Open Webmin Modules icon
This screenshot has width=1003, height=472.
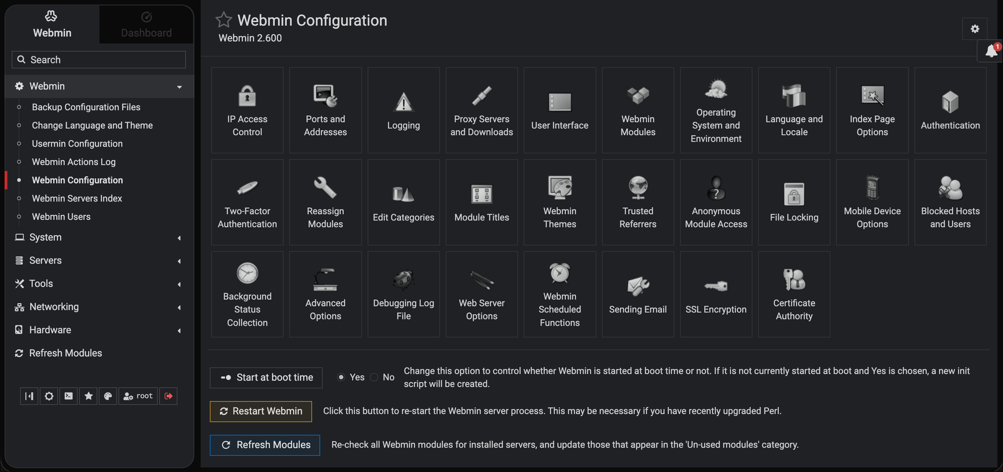tap(638, 110)
